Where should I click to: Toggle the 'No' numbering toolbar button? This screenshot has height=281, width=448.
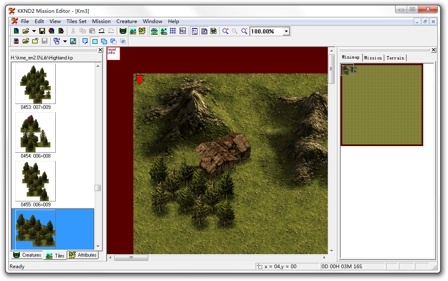(183, 31)
